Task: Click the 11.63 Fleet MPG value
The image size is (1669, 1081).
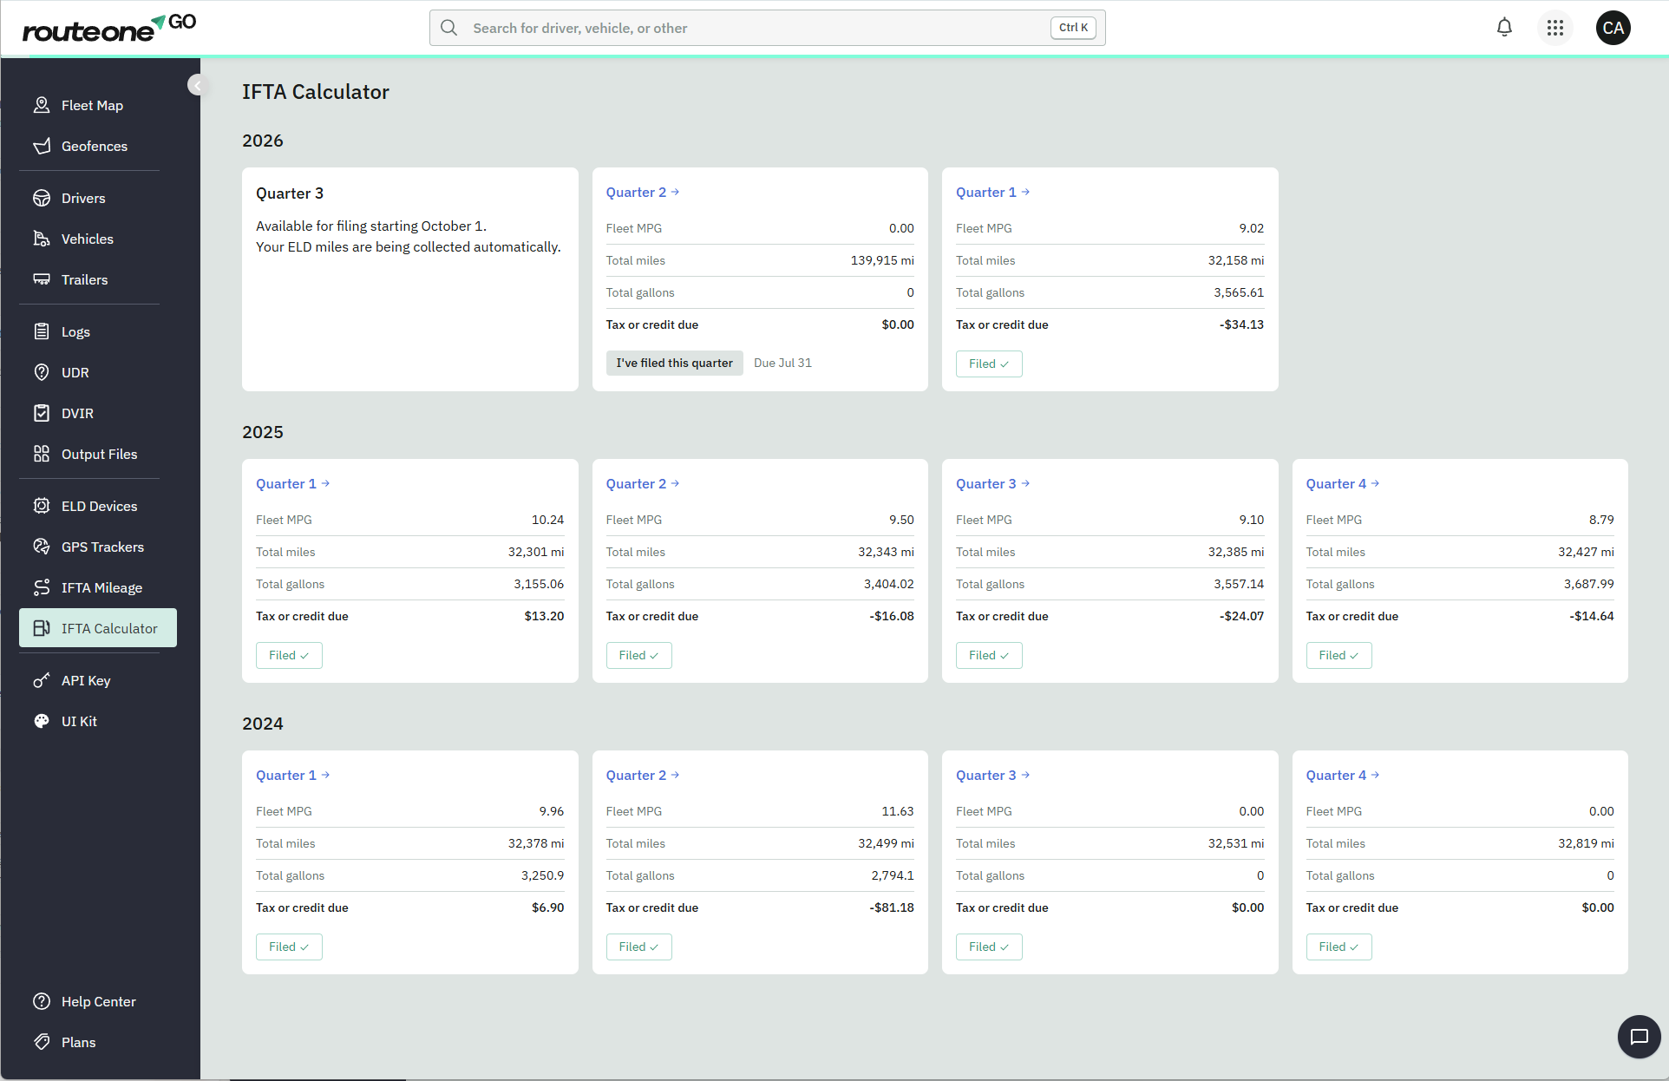Action: [x=898, y=811]
